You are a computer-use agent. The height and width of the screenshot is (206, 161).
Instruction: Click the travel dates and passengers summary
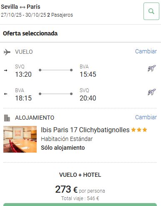click(x=37, y=15)
